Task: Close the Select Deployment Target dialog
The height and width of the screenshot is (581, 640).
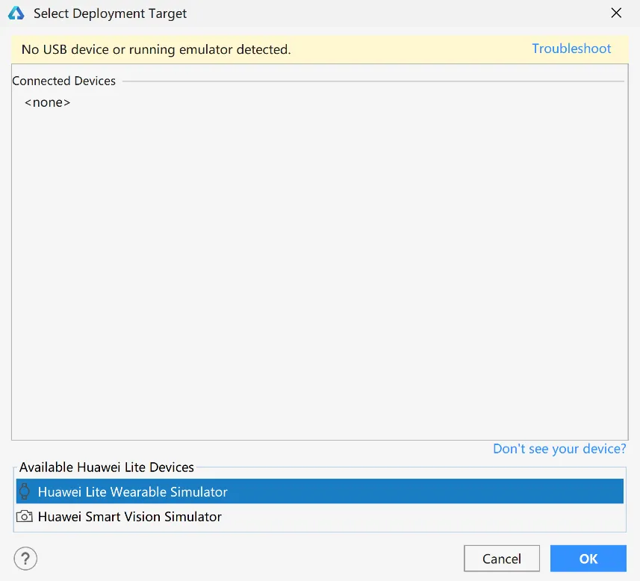Action: (x=616, y=13)
